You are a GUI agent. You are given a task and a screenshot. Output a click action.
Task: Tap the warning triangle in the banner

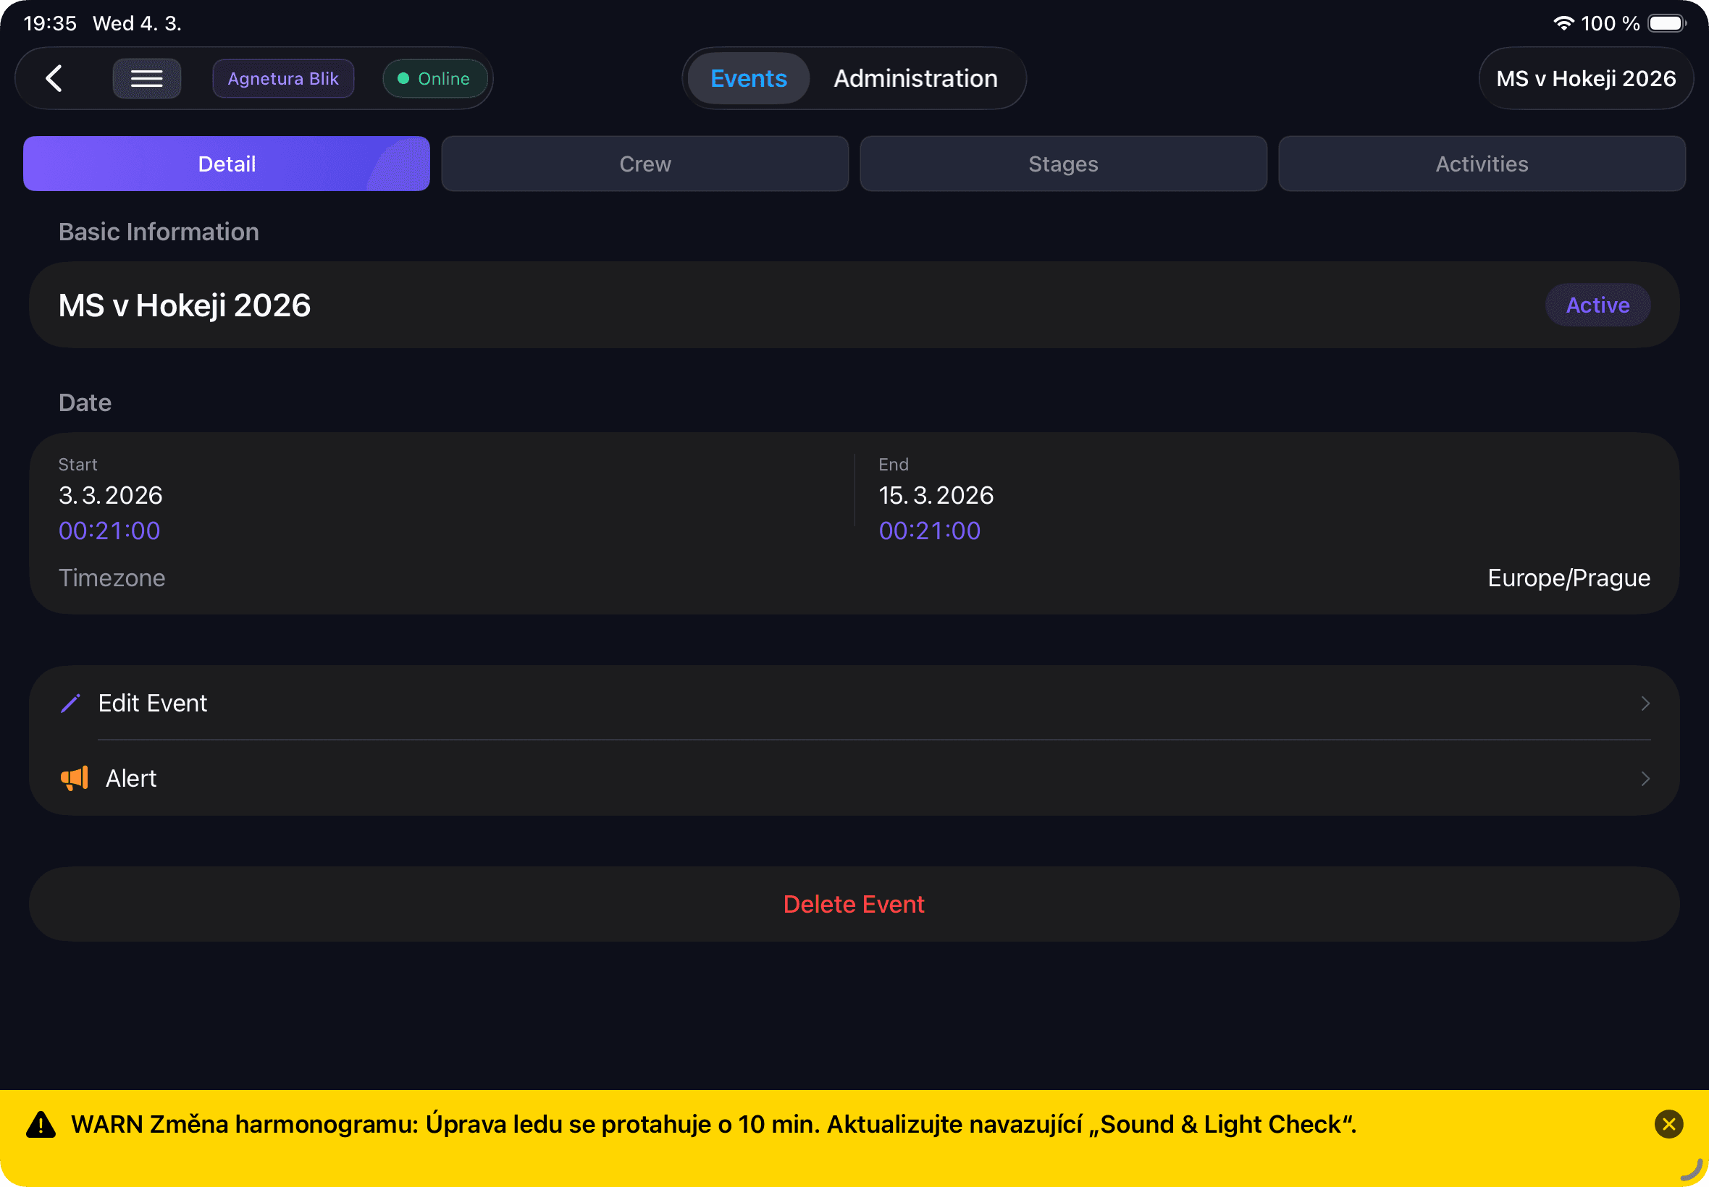41,1125
